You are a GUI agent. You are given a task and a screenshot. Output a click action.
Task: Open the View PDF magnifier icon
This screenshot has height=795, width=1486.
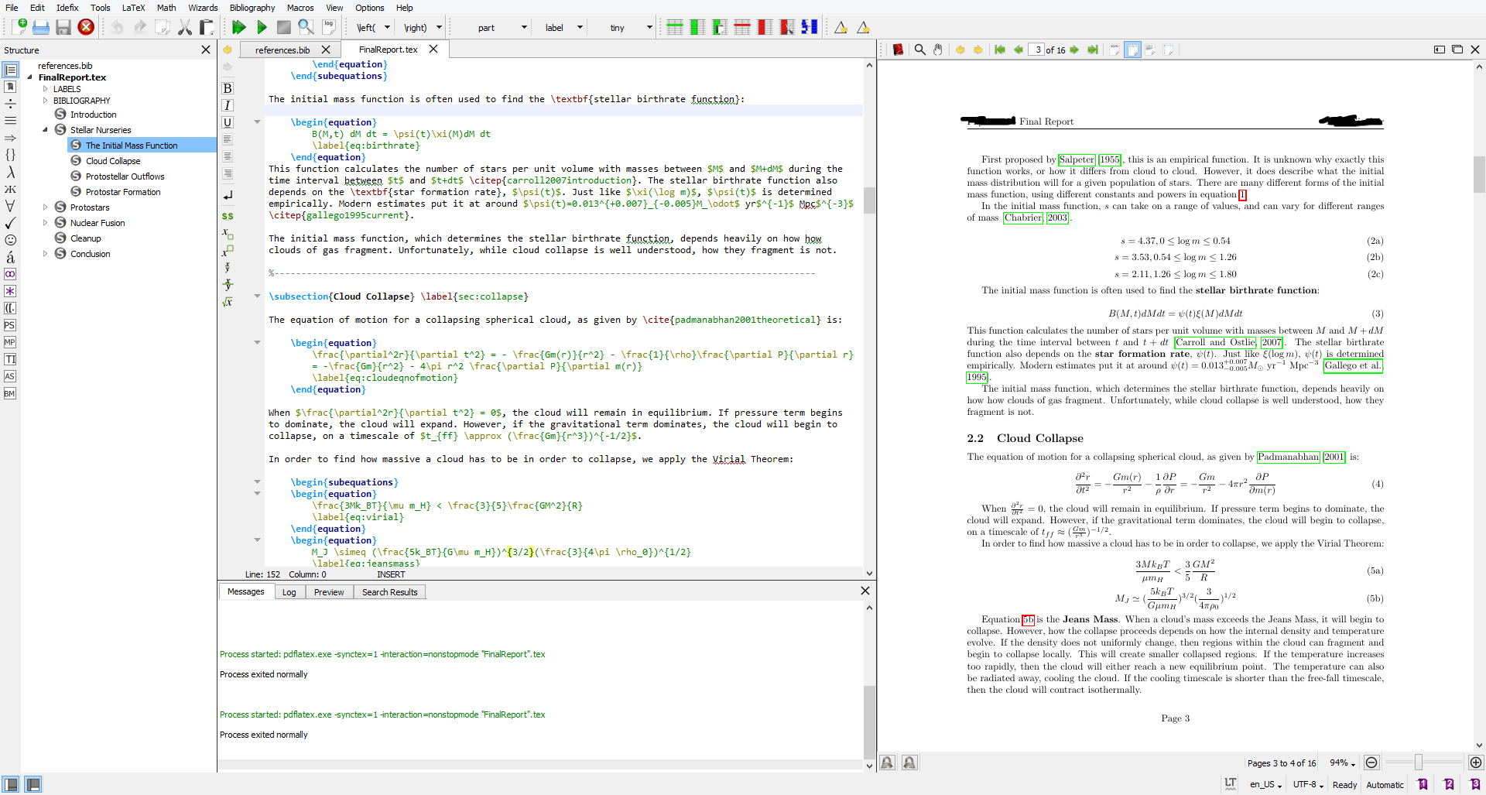pyautogui.click(x=306, y=27)
